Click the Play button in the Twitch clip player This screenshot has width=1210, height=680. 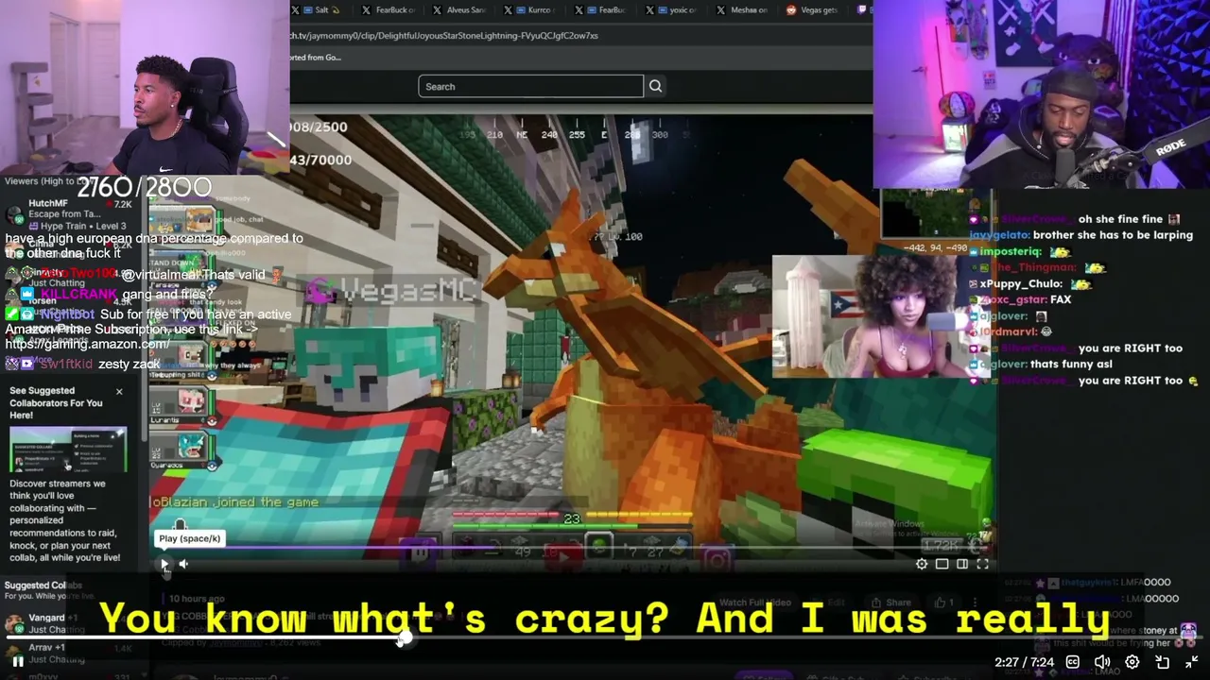coord(164,564)
